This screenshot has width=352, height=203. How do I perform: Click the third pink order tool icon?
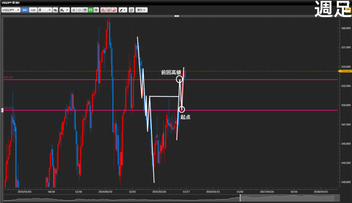click(114, 10)
